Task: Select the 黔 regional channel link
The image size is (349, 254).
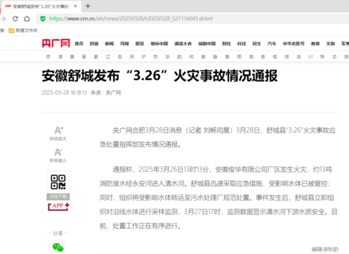Action: (x=322, y=57)
